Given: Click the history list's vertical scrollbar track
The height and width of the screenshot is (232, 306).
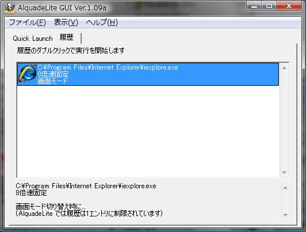Looking at the screenshot, I should pos(284,120).
